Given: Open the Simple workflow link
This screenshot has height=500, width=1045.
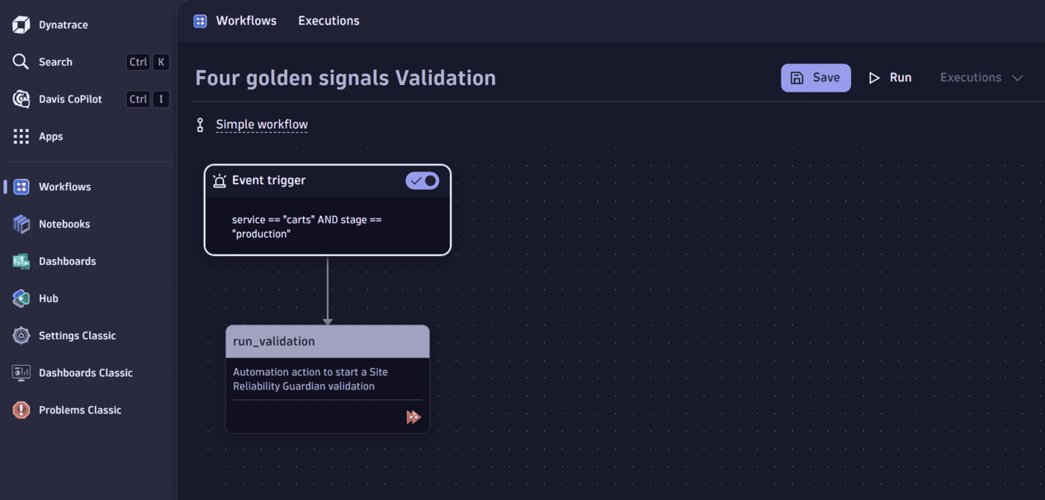Looking at the screenshot, I should [x=262, y=124].
